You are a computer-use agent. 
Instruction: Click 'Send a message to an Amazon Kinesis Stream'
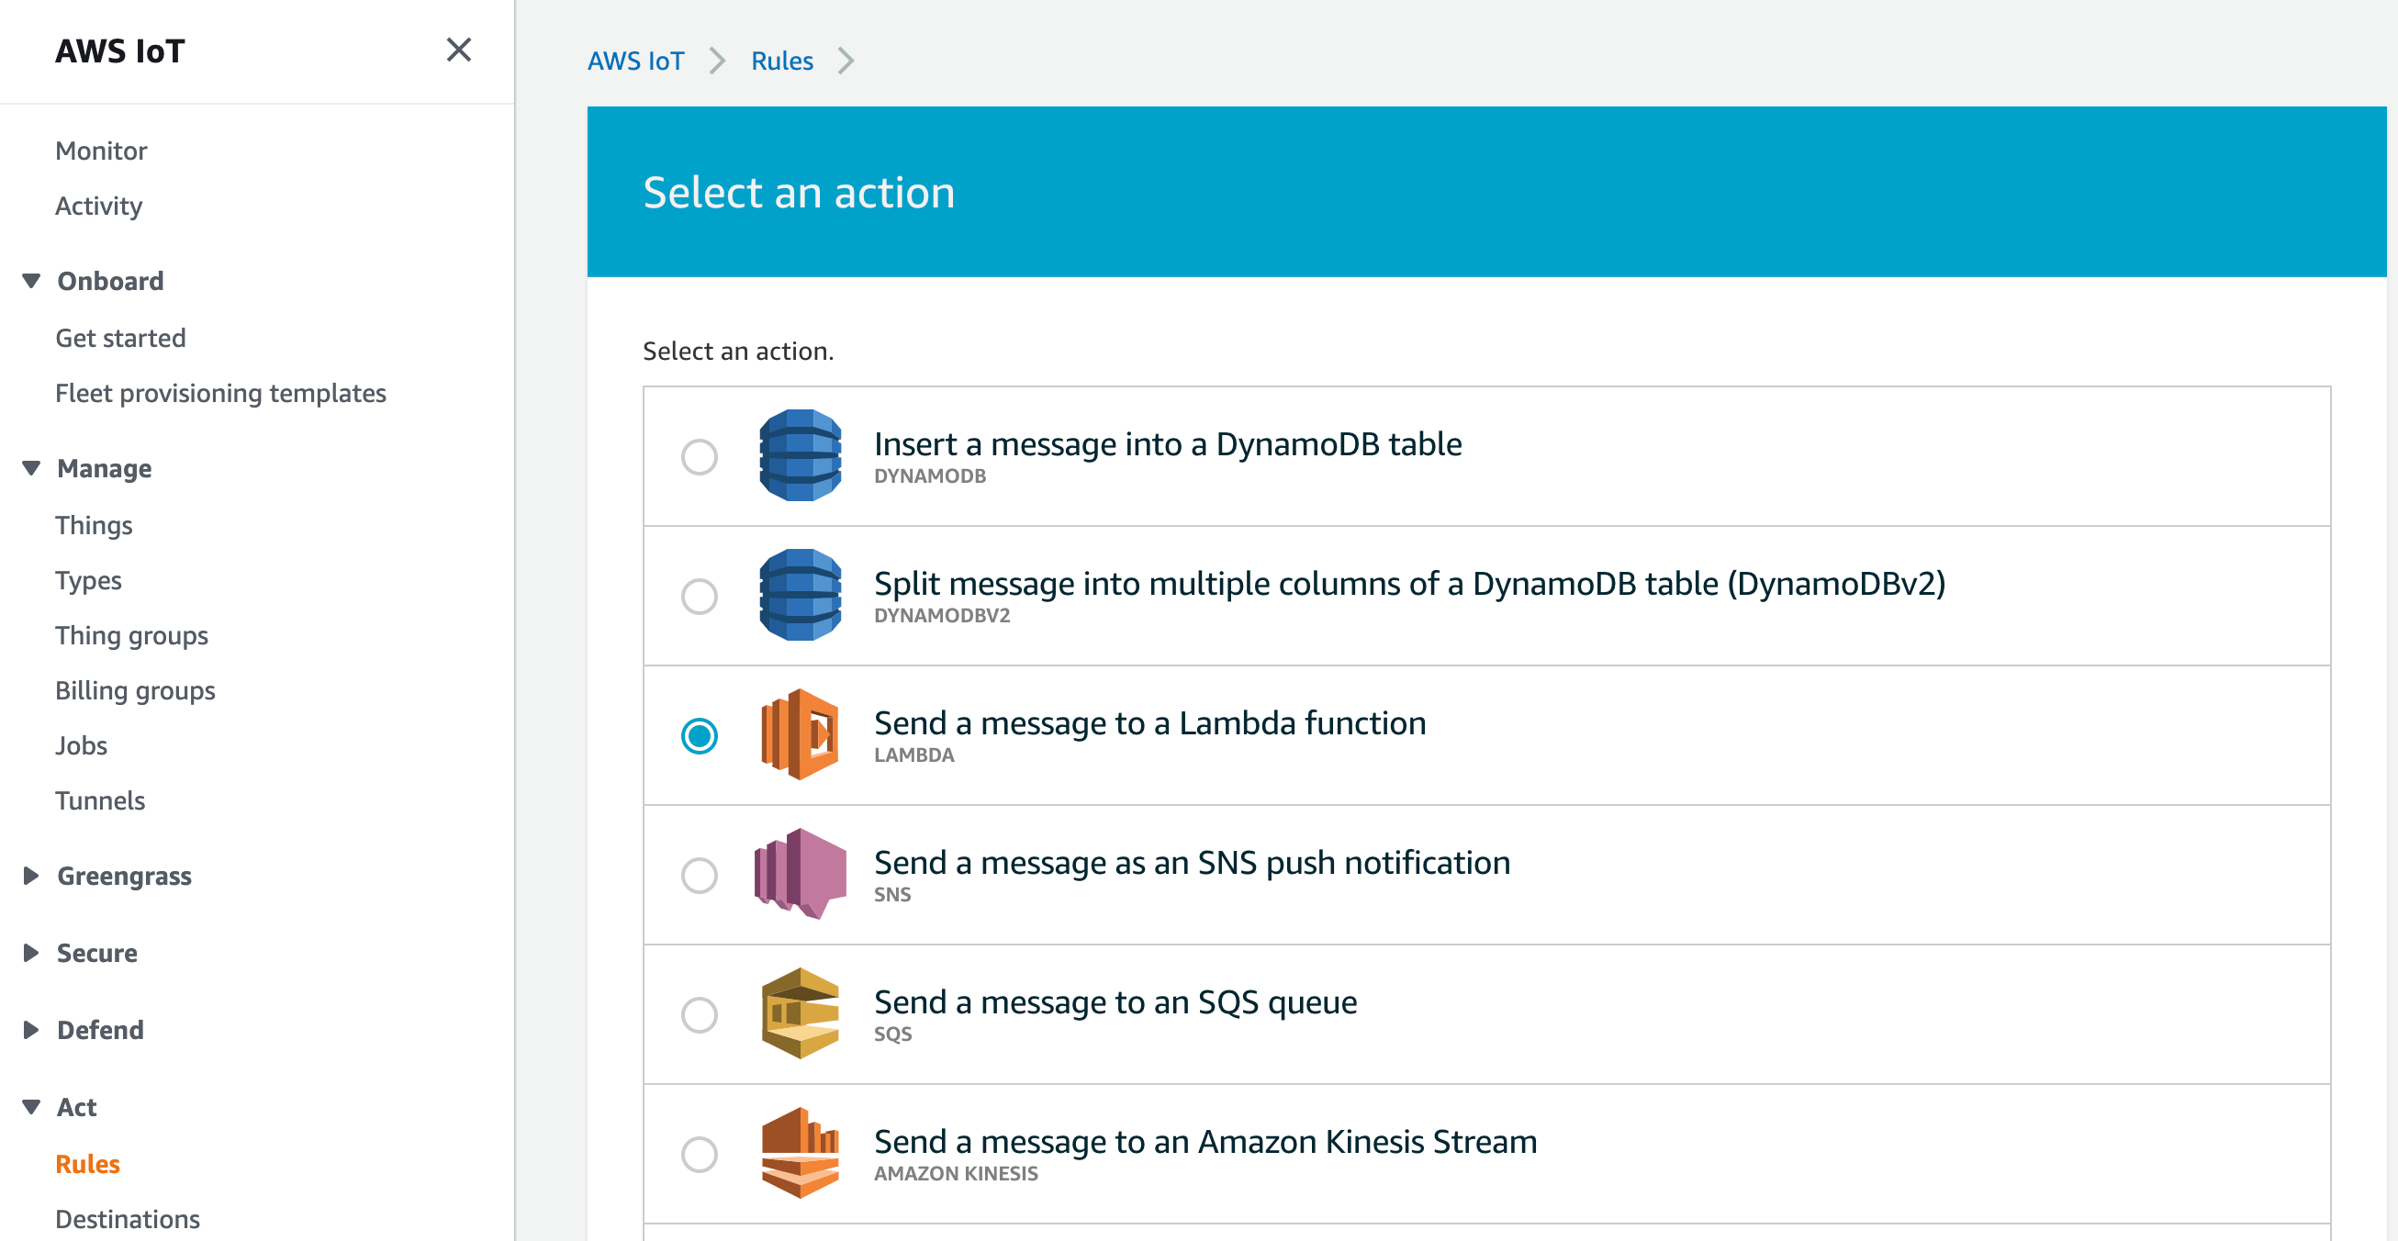[x=1205, y=1142]
